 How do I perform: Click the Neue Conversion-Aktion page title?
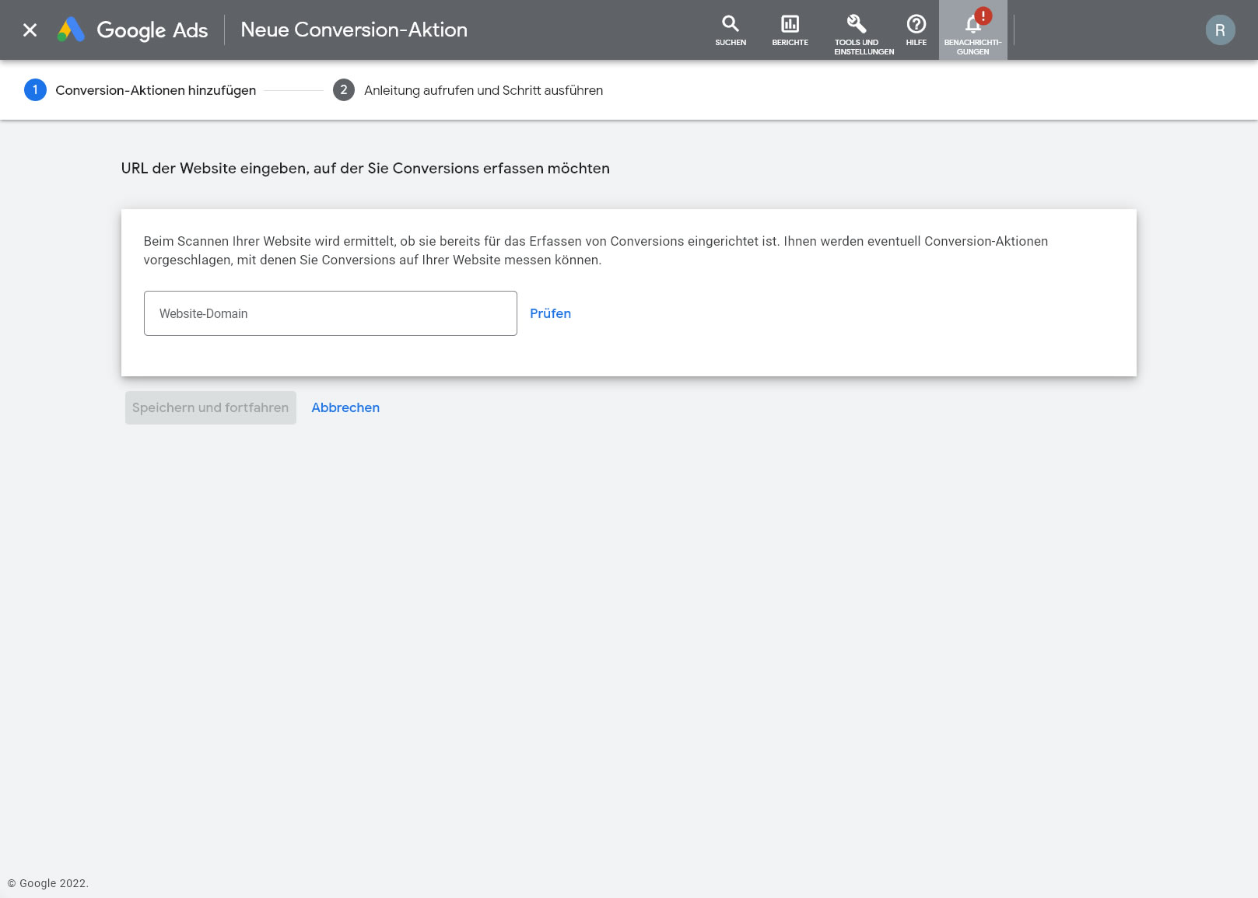pyautogui.click(x=354, y=30)
